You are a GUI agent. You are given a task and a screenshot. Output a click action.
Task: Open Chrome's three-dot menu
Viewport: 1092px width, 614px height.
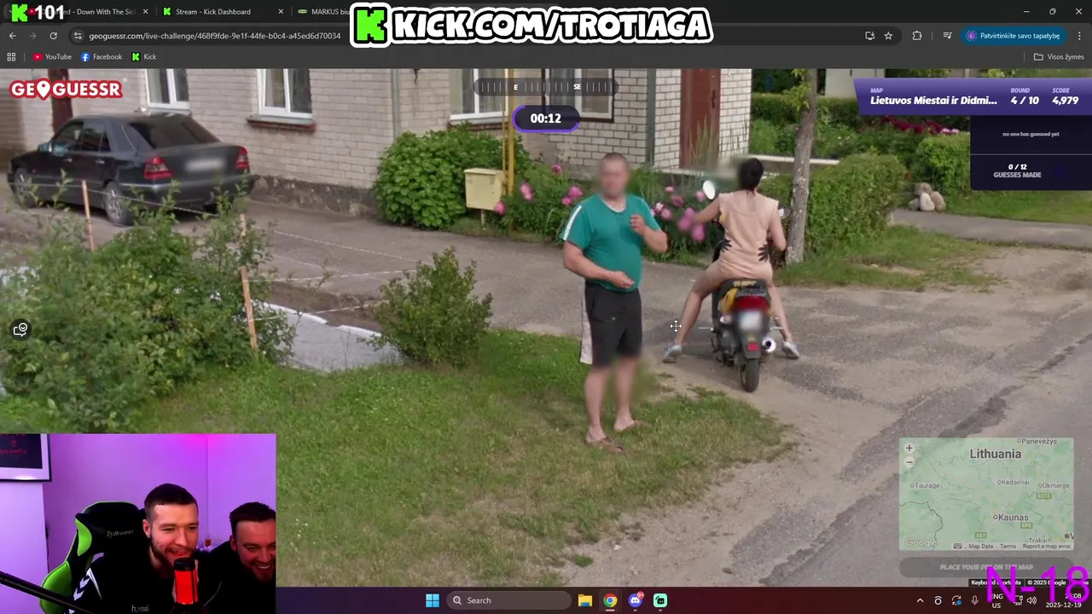1080,36
